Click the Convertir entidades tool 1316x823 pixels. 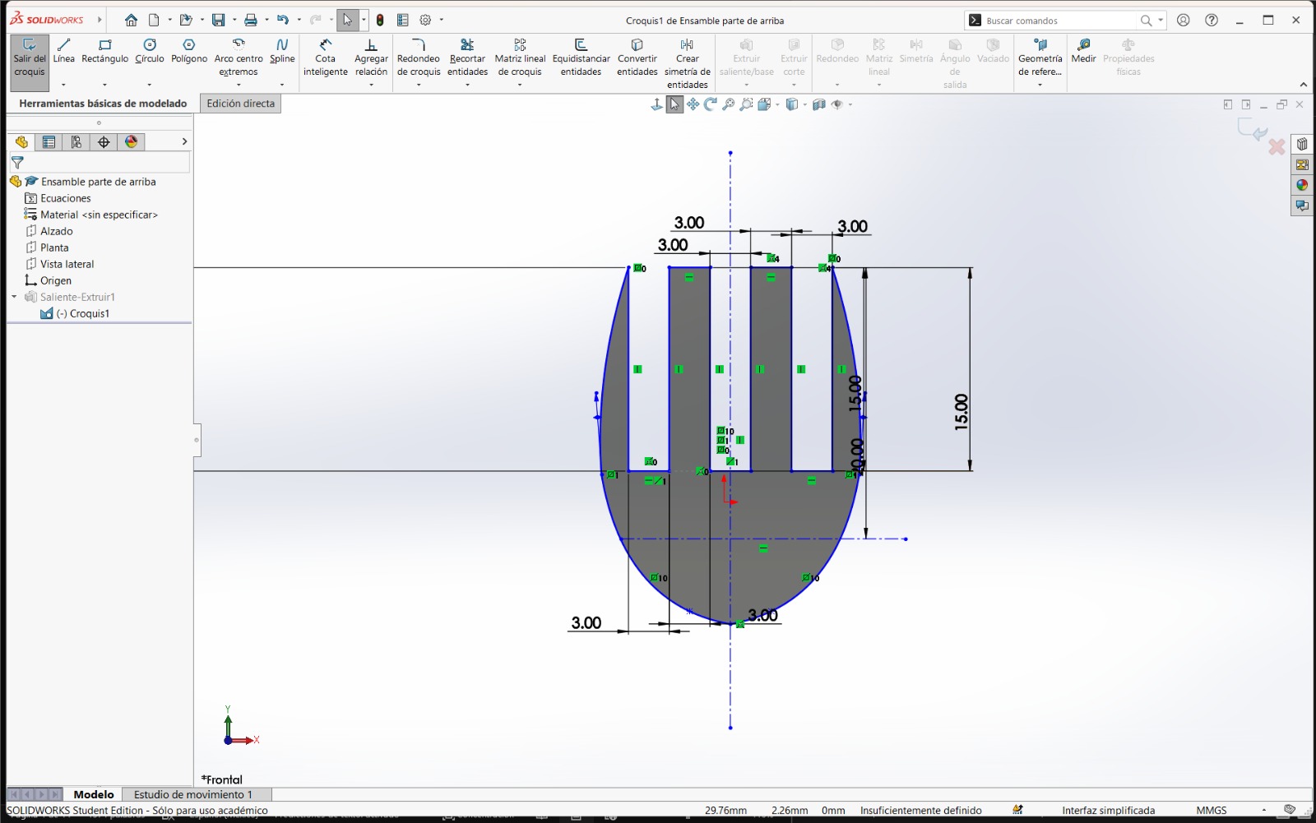637,58
